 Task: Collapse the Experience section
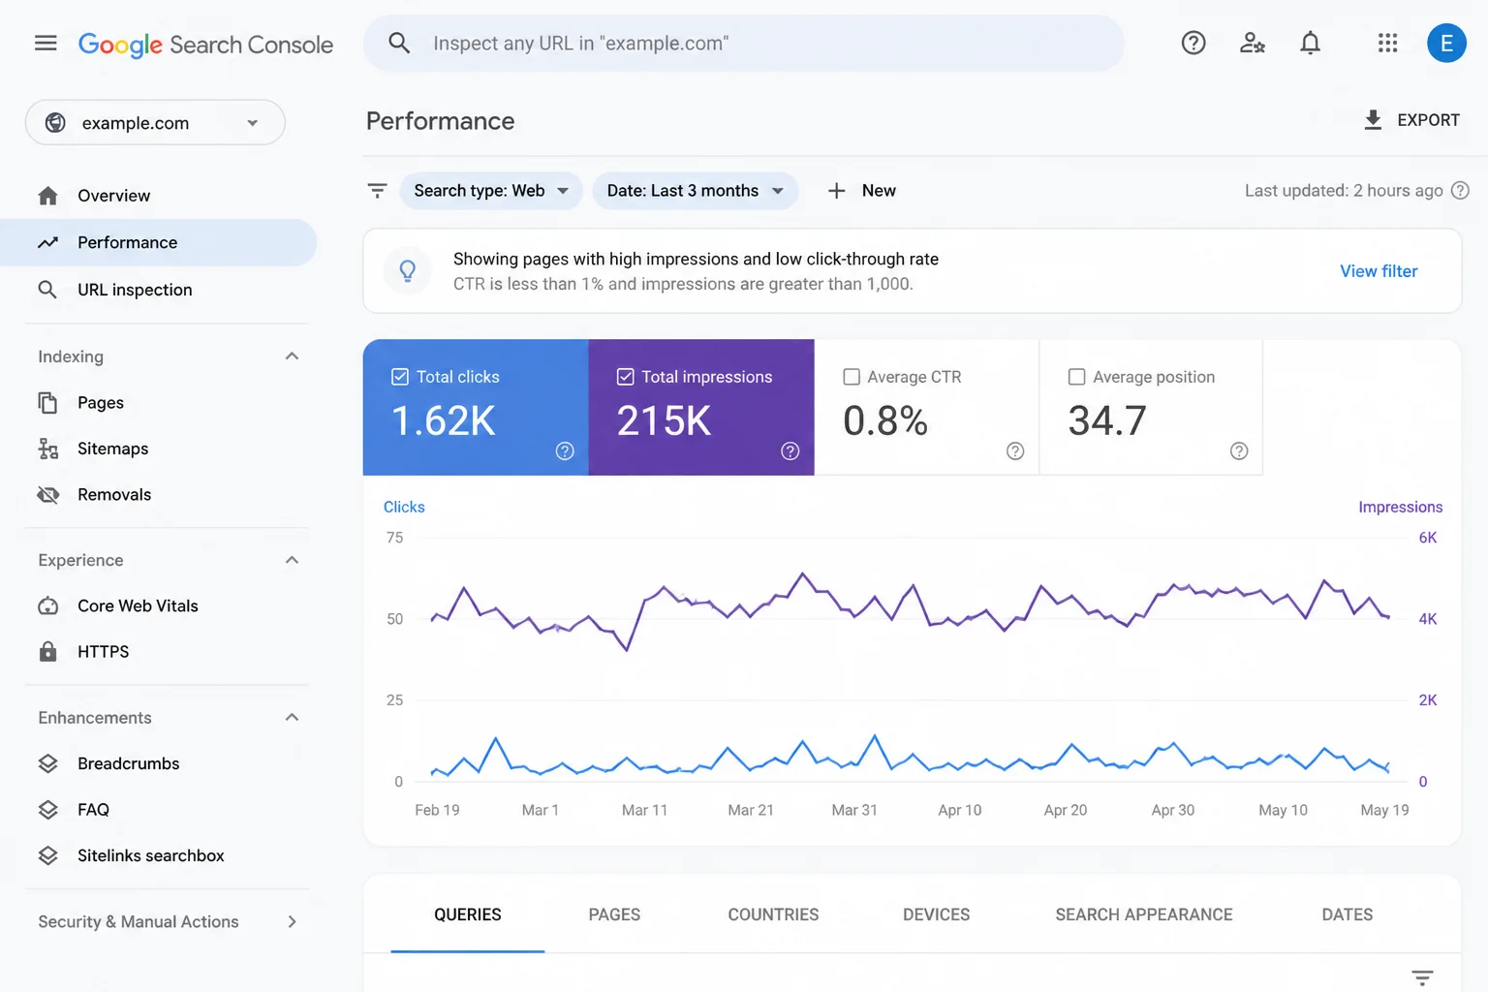click(x=292, y=560)
